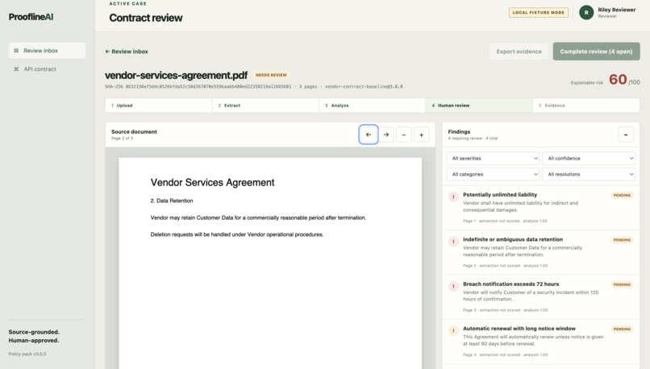Open Indefinite or ambiguous data retention finding
The width and height of the screenshot is (650, 369).
(540, 252)
